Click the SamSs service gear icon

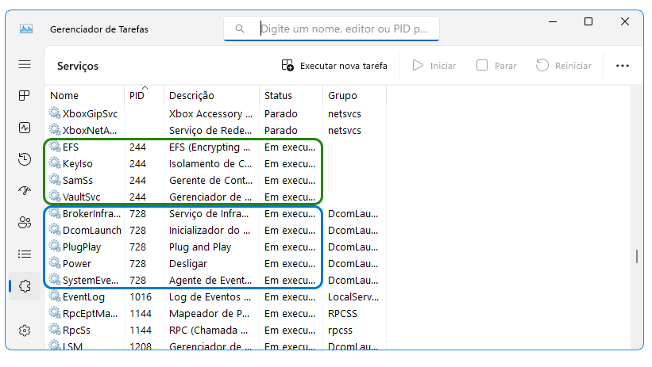tap(55, 179)
